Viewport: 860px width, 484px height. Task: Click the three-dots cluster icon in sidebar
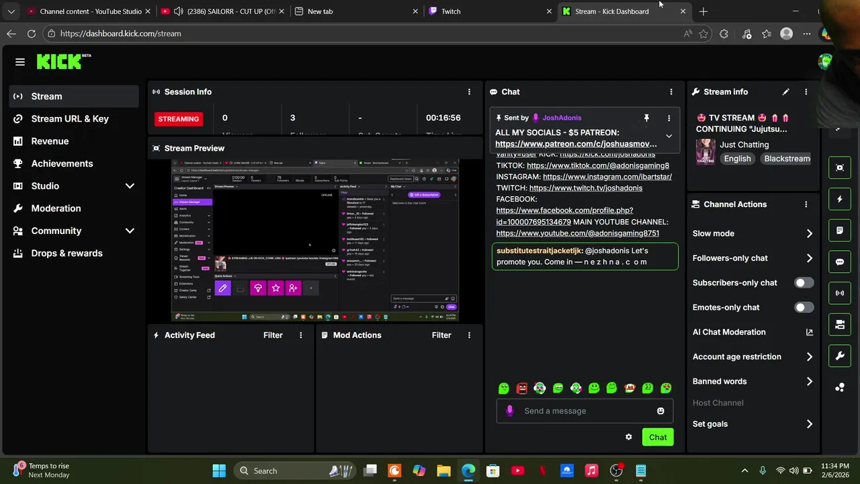coord(840,387)
